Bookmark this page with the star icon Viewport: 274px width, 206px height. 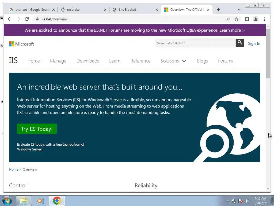(x=237, y=19)
